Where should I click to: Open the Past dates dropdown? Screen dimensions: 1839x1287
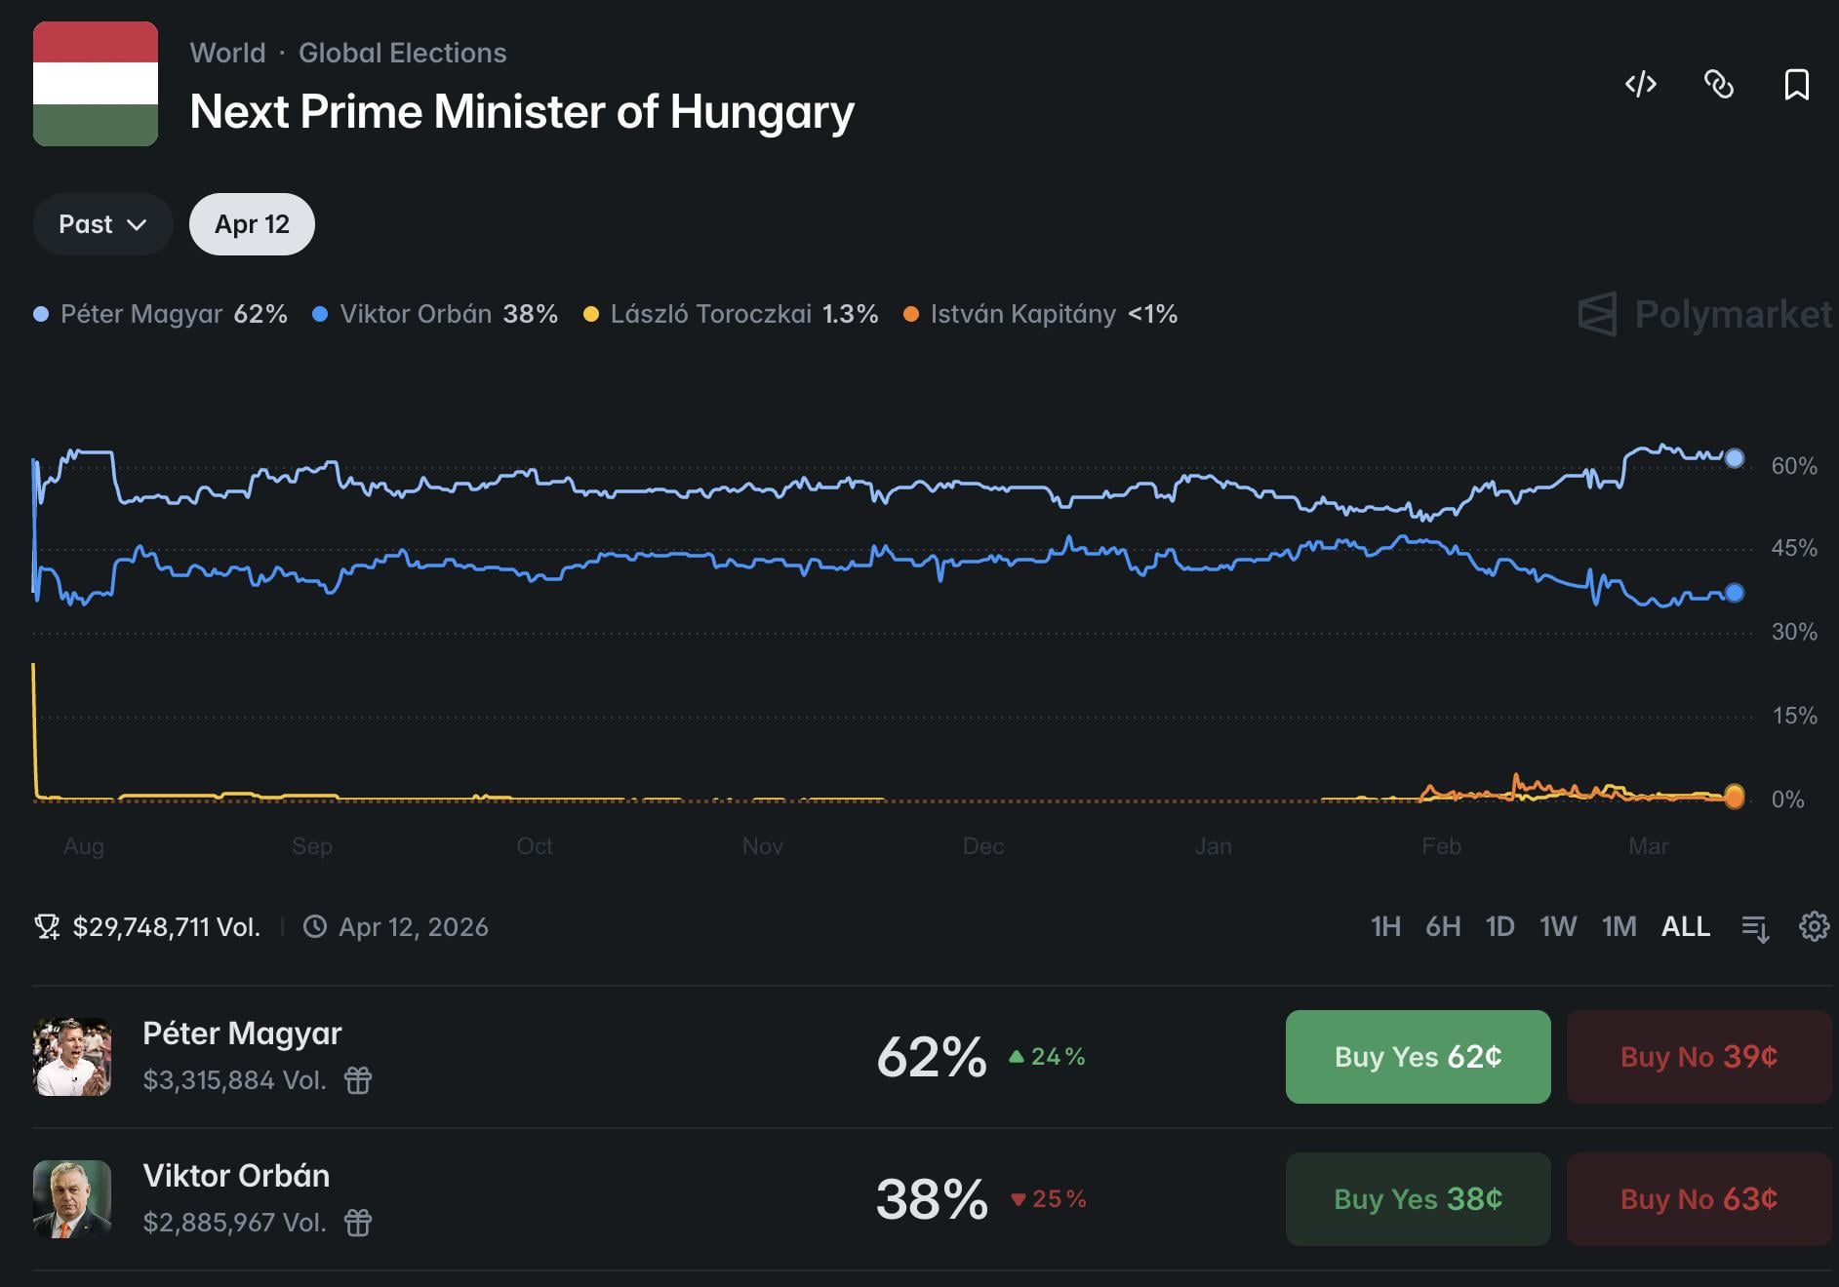point(102,224)
